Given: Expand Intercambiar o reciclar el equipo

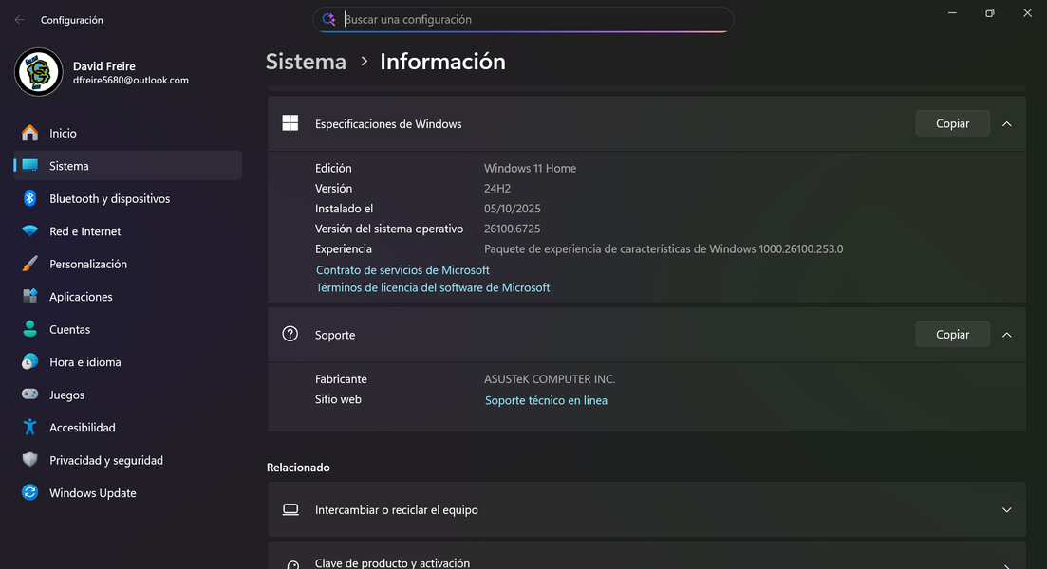Looking at the screenshot, I should coord(1006,510).
